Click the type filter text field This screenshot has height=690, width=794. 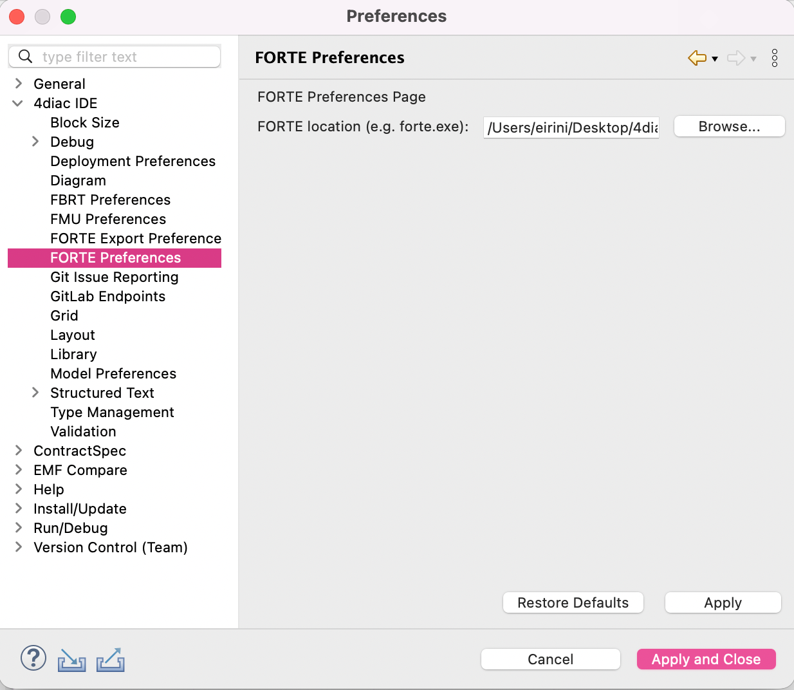coord(115,57)
